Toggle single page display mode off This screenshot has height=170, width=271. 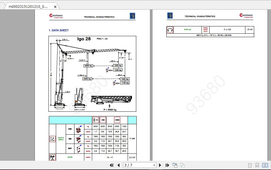250,165
